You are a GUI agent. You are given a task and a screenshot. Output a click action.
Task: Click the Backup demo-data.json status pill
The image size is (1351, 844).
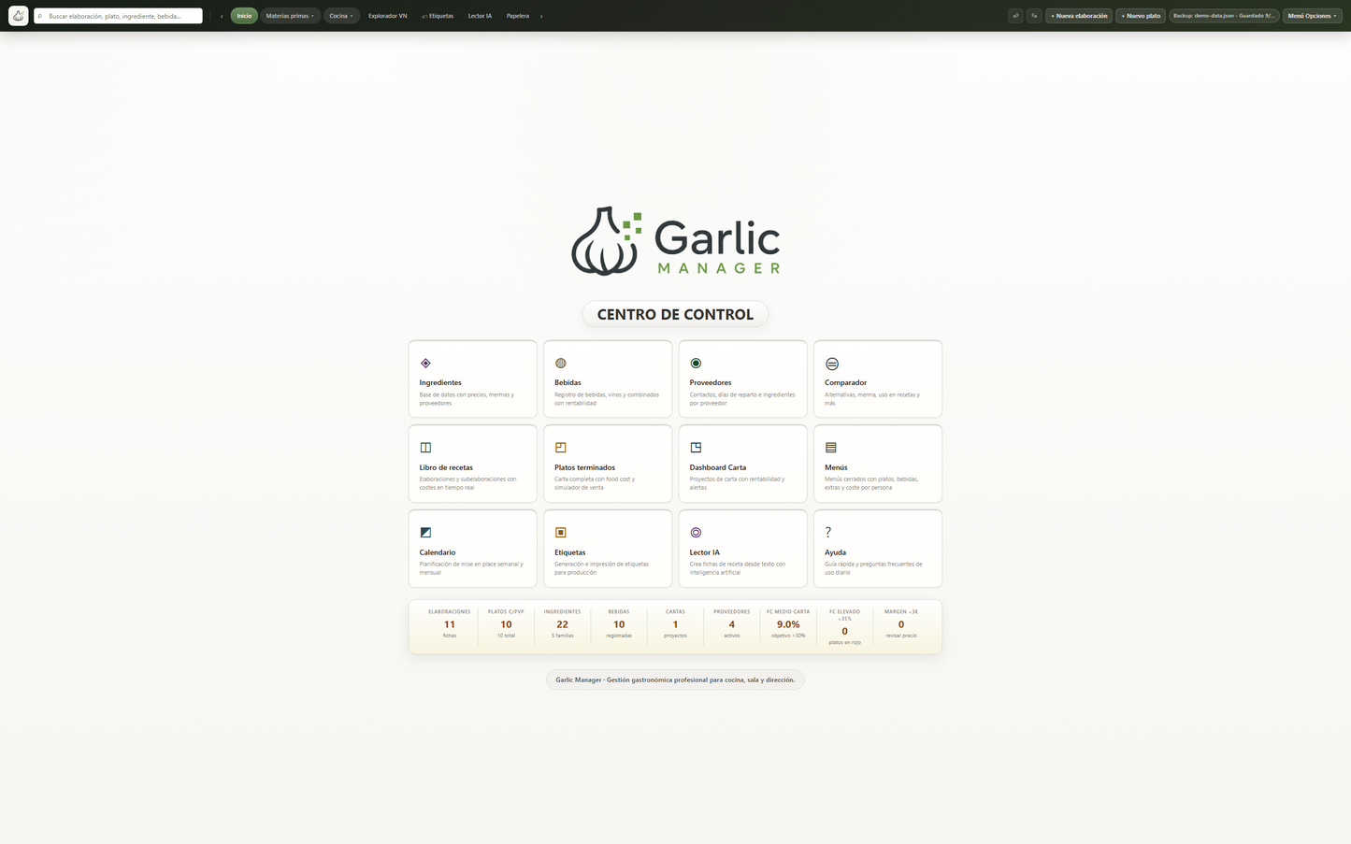[1224, 16]
